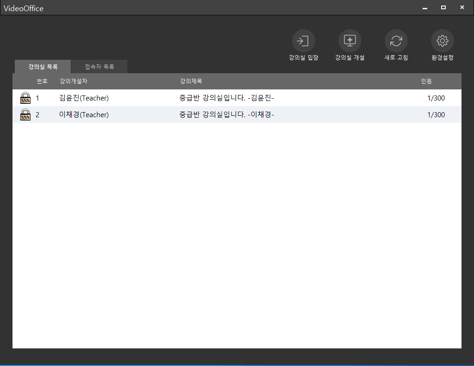
Task: Select the 김윤진(Teacher) host name
Action: 84,98
